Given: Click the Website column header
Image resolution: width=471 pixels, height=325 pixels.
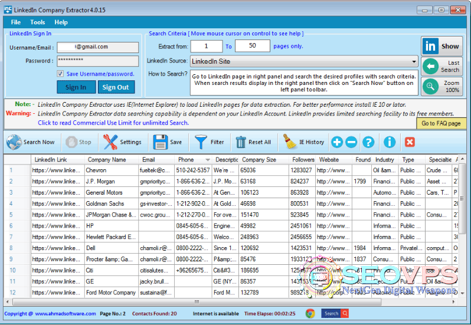Looking at the screenshot, I should (x=333, y=160).
